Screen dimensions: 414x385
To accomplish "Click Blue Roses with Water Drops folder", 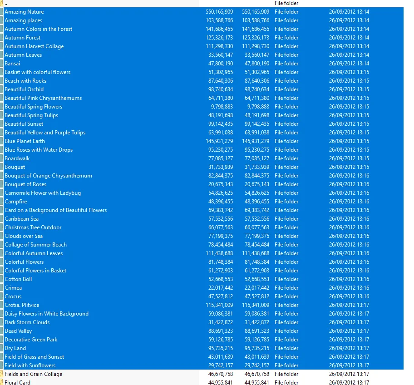I will tap(39, 150).
